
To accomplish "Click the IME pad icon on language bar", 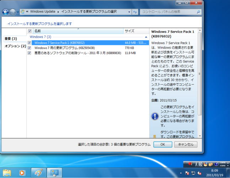I will pos(205,164).
